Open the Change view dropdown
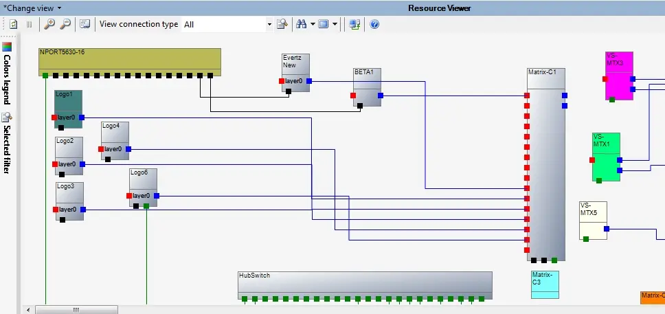 click(33, 8)
